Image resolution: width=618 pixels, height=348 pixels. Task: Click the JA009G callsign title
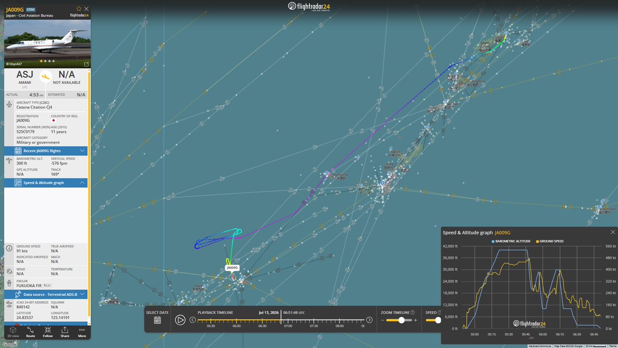coord(15,9)
